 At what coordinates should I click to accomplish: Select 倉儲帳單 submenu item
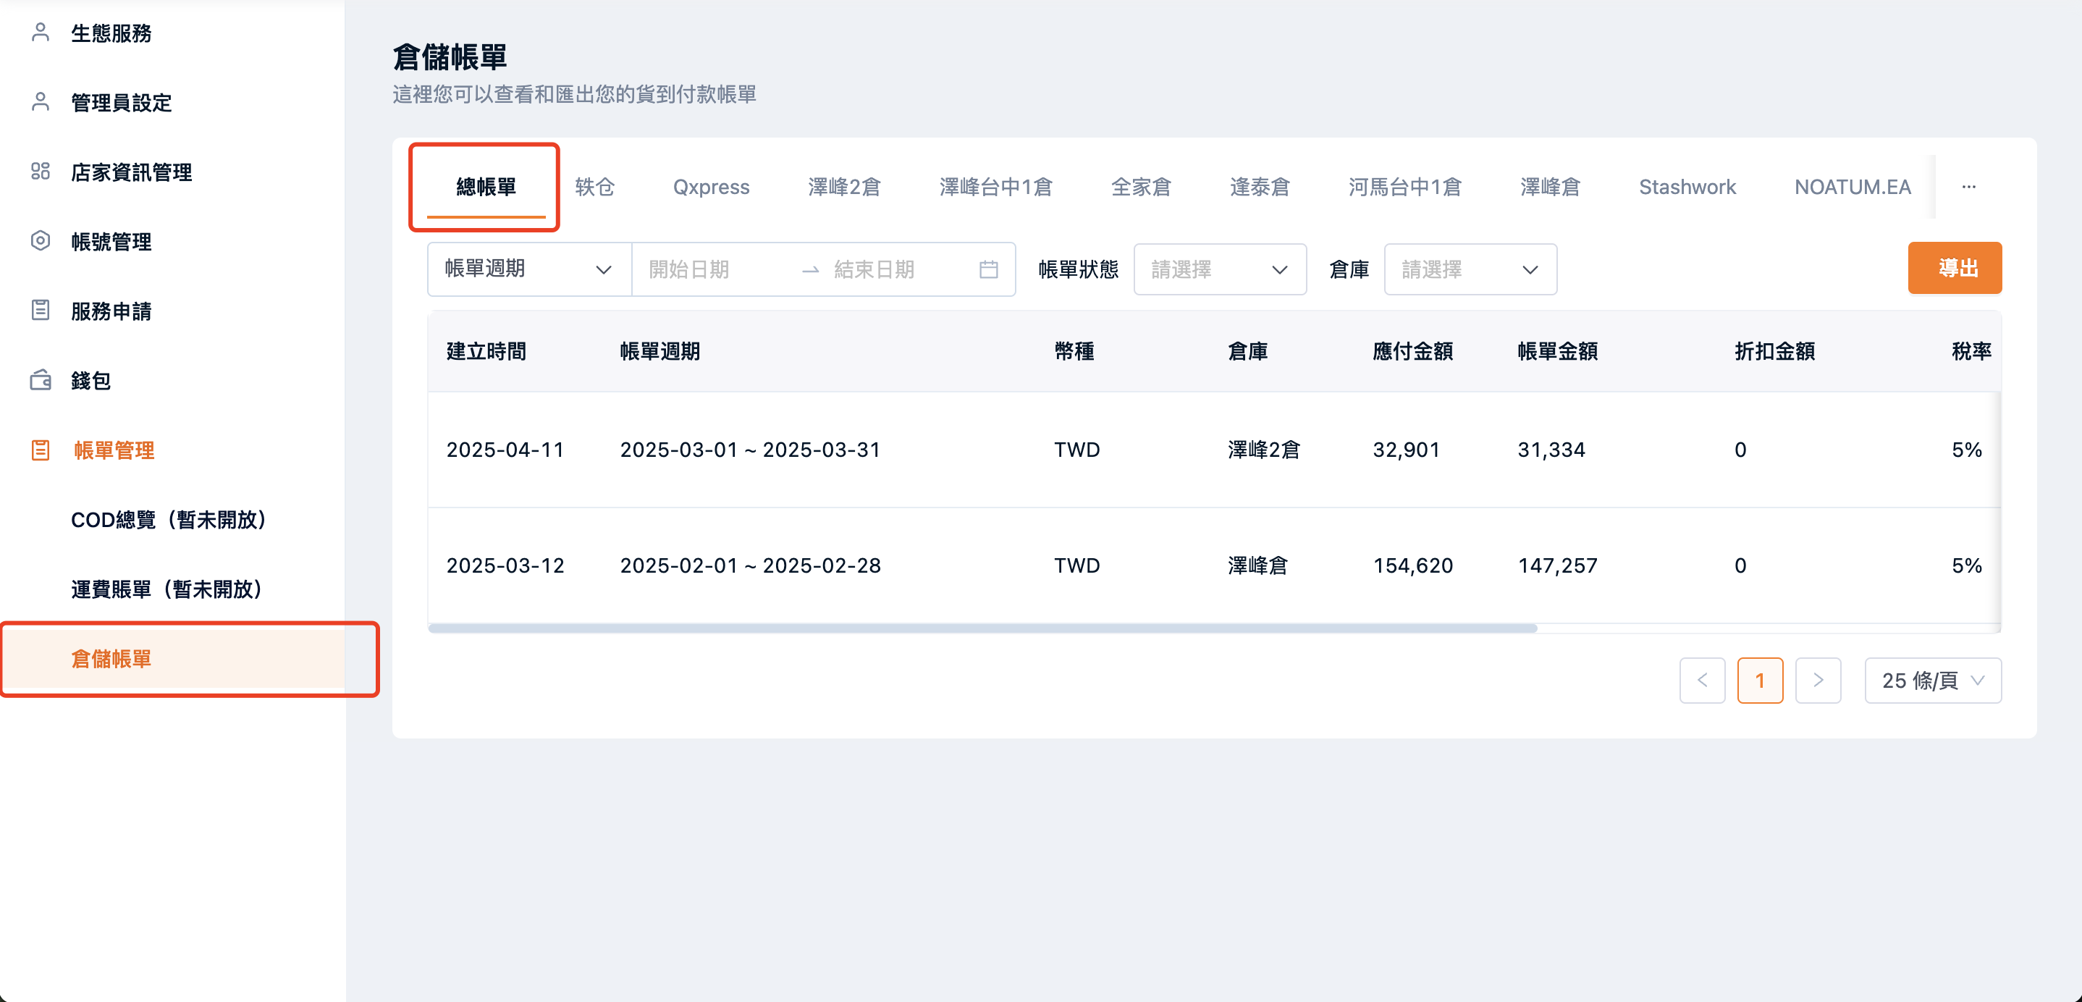[172, 659]
